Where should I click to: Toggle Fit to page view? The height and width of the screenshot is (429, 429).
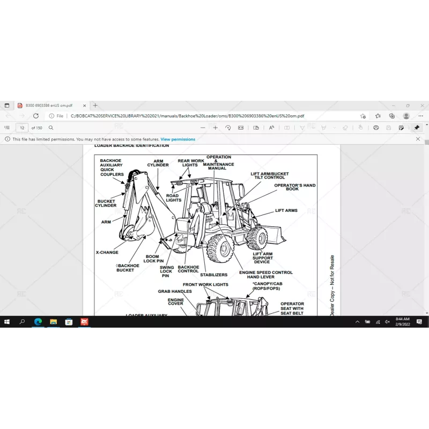(x=240, y=128)
